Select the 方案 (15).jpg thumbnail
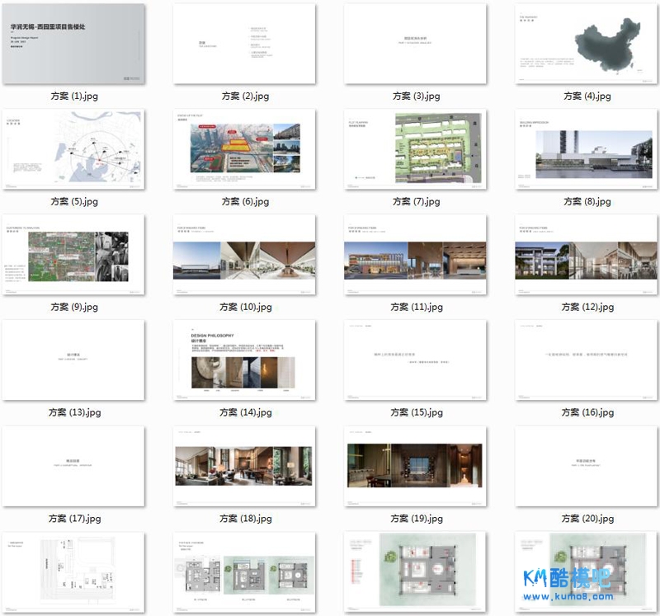The width and height of the screenshot is (660, 616). coord(416,360)
